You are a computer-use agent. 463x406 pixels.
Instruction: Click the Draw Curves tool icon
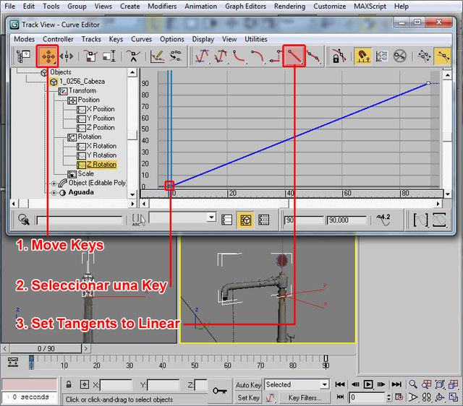pyautogui.click(x=156, y=56)
